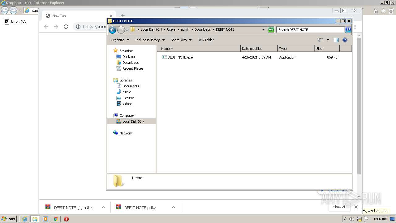This screenshot has width=396, height=223.
Task: Open the Start menu
Action: [9, 219]
